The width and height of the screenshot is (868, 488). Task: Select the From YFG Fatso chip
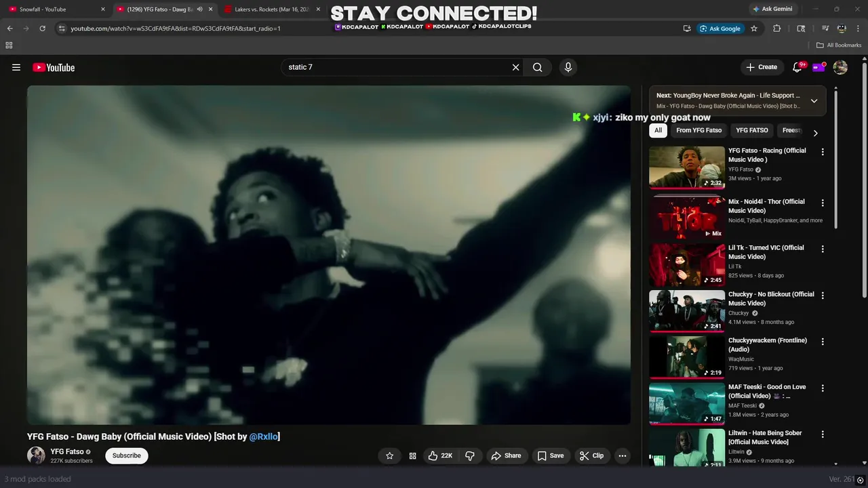point(699,130)
